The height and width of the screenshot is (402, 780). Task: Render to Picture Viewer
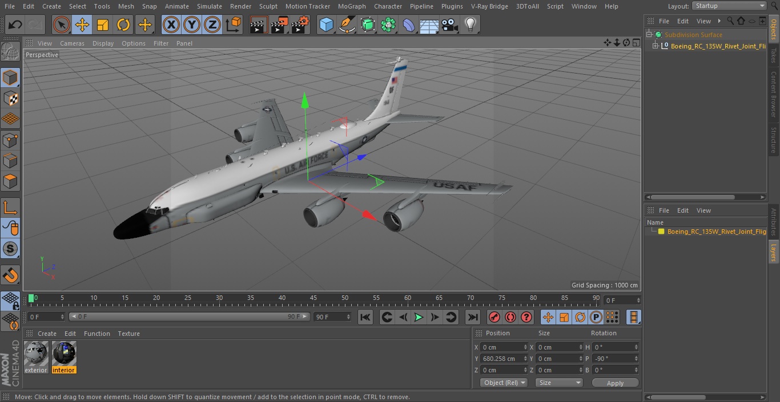[x=279, y=25]
